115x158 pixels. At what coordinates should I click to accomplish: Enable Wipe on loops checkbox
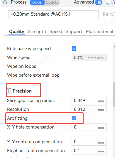pyautogui.click(x=74, y=66)
